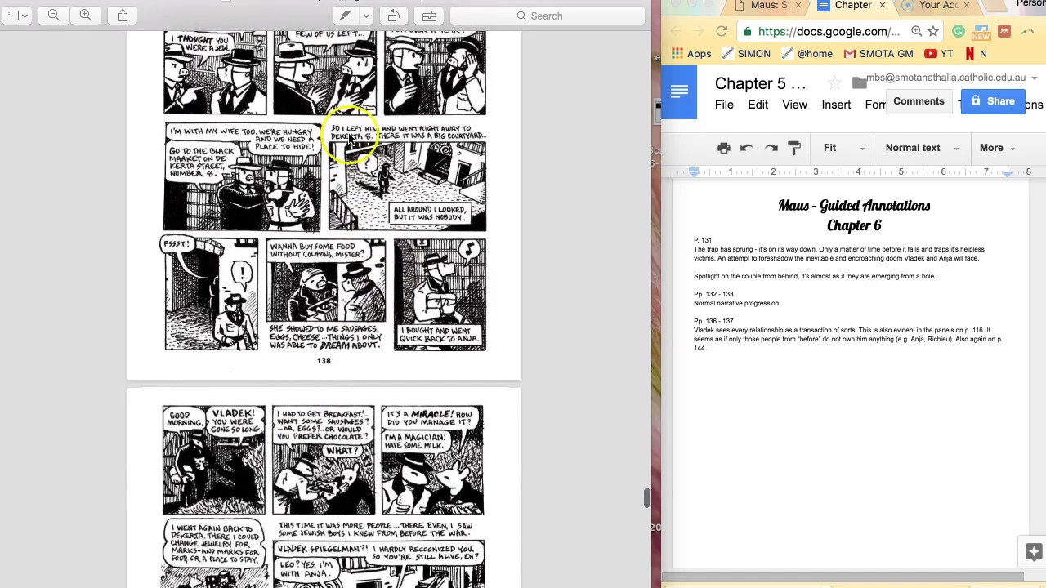Select the Highlight pen tool in Preview
The height and width of the screenshot is (588, 1046).
346,16
